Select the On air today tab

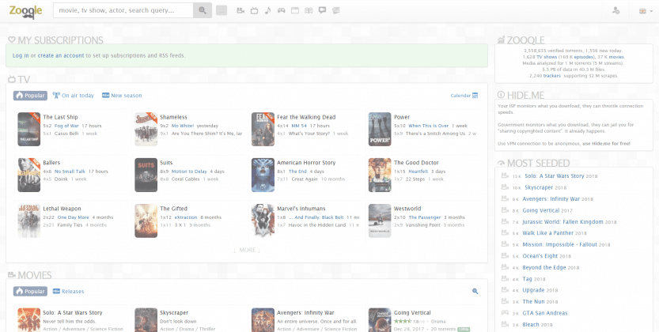(x=74, y=96)
